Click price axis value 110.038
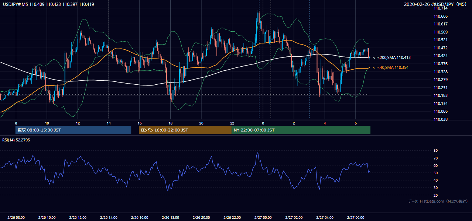 pos(441,119)
